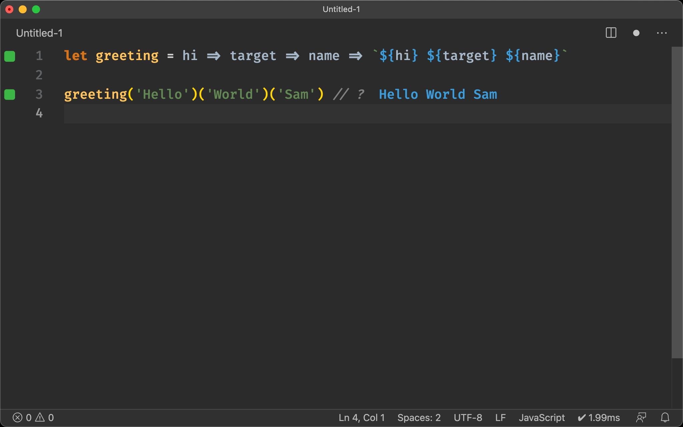The image size is (683, 427).
Task: Click the more actions ellipsis icon
Action: pos(662,33)
